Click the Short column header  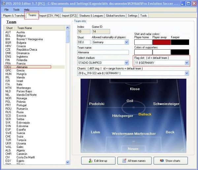click(x=9, y=28)
